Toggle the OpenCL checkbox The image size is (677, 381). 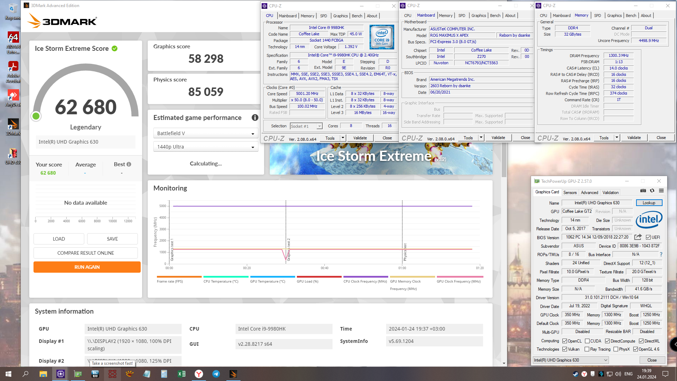point(565,341)
